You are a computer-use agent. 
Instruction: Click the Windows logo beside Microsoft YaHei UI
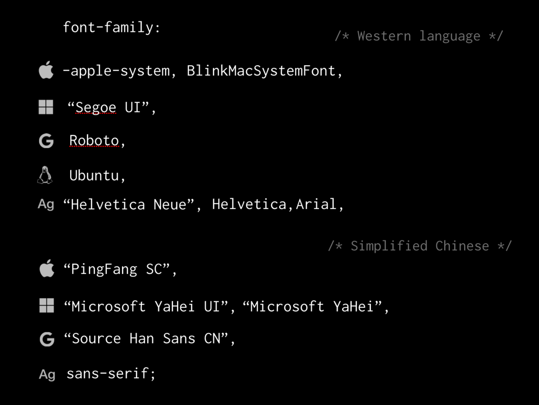pos(47,305)
